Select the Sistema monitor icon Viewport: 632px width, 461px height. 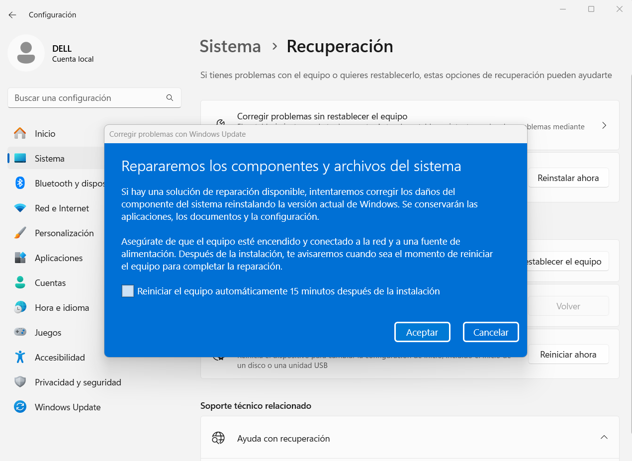tap(20, 158)
